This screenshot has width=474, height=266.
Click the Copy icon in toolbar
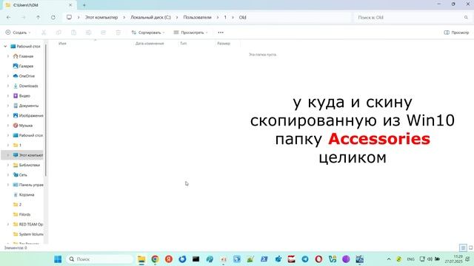tap(59, 33)
